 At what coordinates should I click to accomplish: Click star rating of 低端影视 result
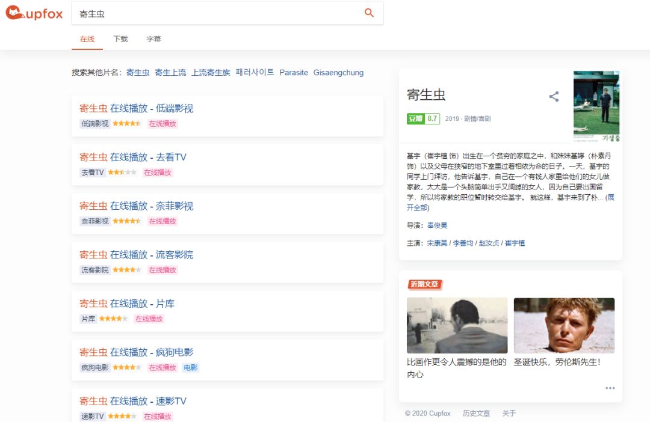(127, 123)
